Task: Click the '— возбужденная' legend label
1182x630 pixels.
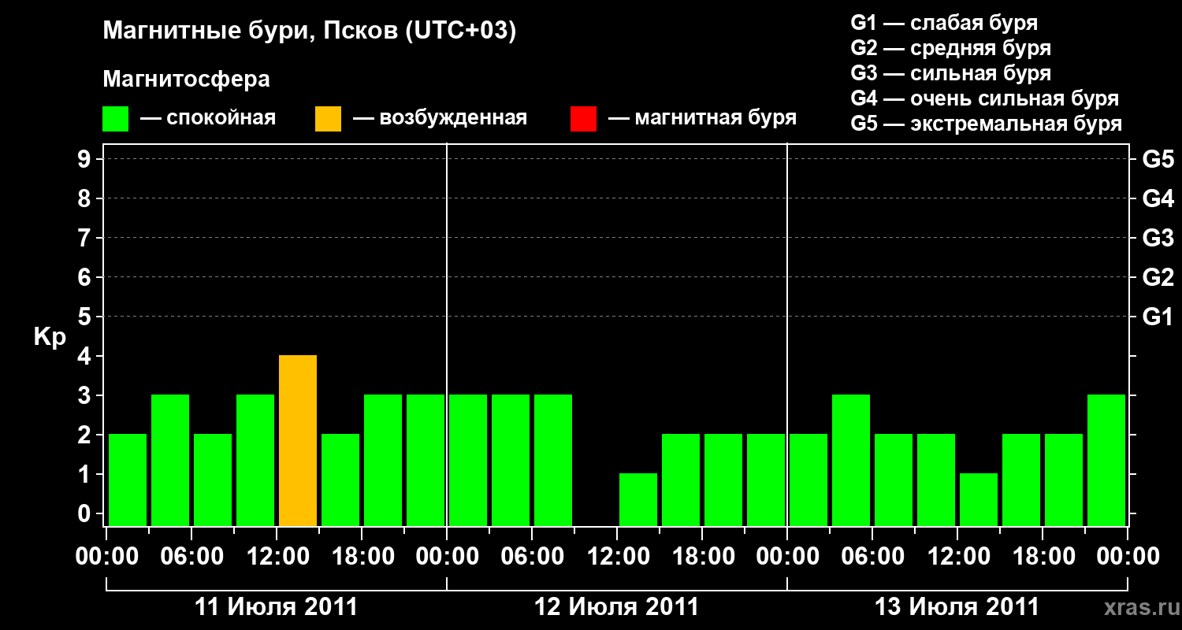Action: pos(440,118)
